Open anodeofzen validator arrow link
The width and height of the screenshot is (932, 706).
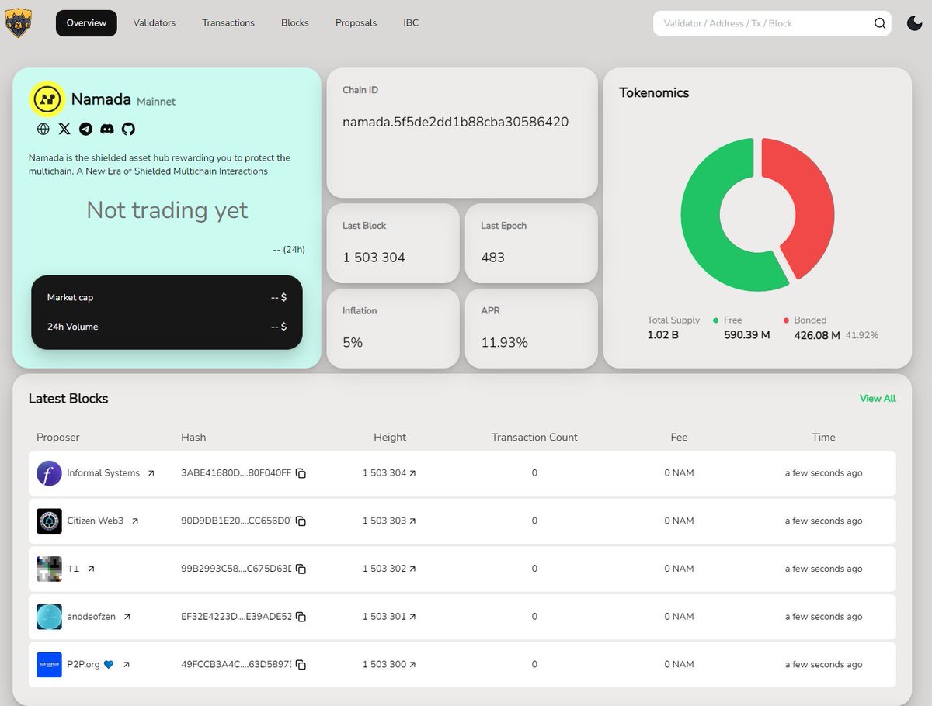click(x=127, y=617)
